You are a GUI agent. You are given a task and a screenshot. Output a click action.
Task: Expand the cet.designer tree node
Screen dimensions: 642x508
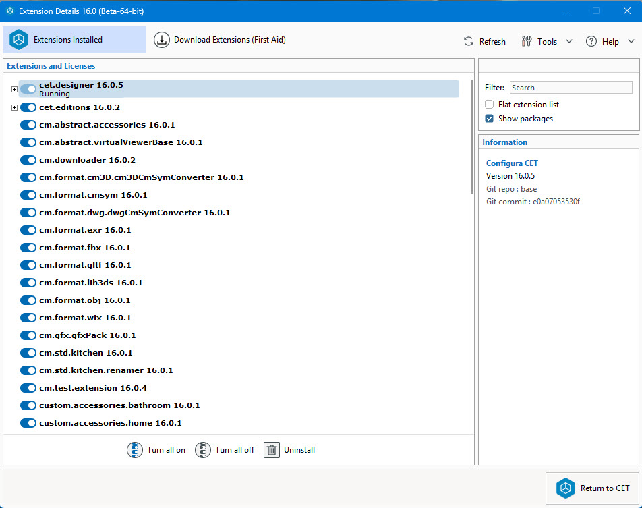coord(14,89)
